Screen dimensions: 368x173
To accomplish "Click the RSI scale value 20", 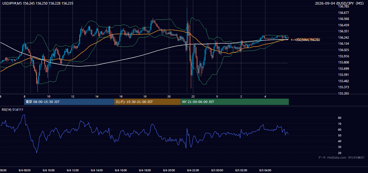I will click(x=339, y=153).
